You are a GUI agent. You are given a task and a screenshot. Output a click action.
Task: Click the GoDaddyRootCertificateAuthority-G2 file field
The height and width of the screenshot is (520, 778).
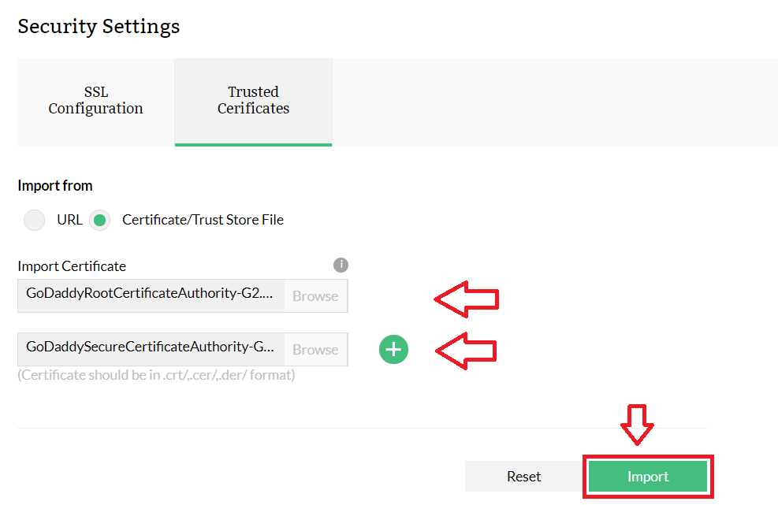(150, 296)
